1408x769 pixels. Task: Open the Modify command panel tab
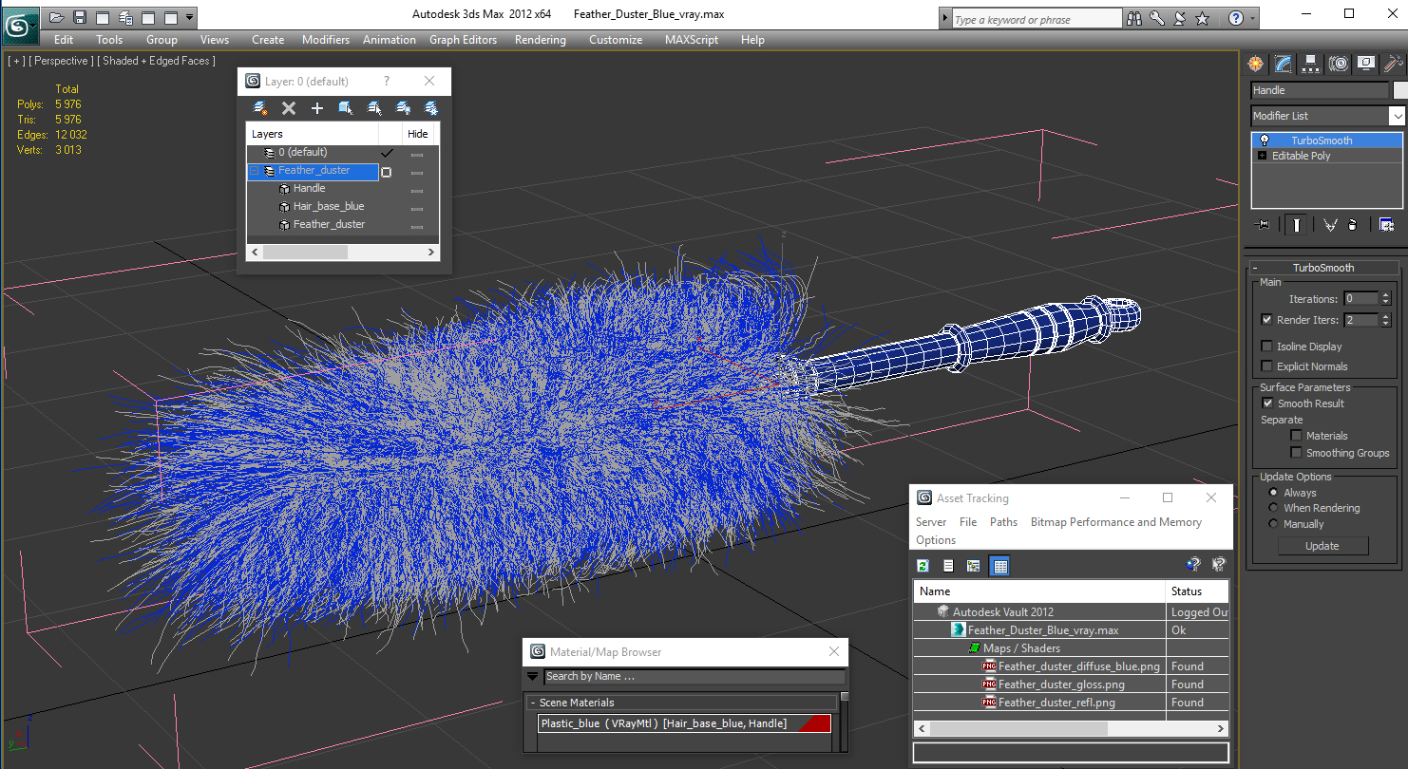1284,64
